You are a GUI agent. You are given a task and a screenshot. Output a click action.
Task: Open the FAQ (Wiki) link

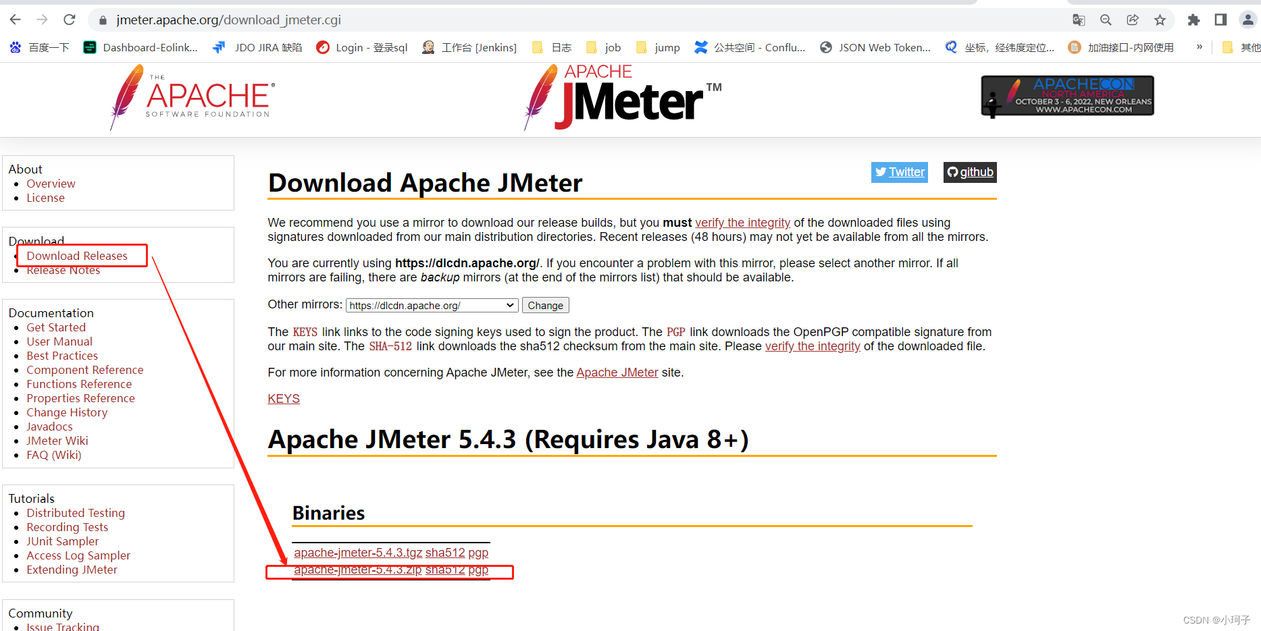[x=54, y=455]
